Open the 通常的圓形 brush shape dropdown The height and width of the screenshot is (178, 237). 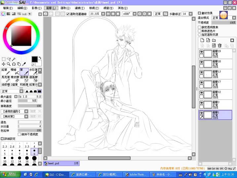26,111
